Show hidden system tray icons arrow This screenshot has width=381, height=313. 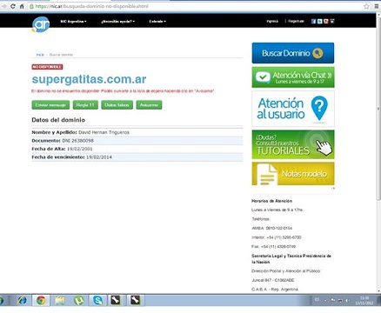tap(325, 300)
